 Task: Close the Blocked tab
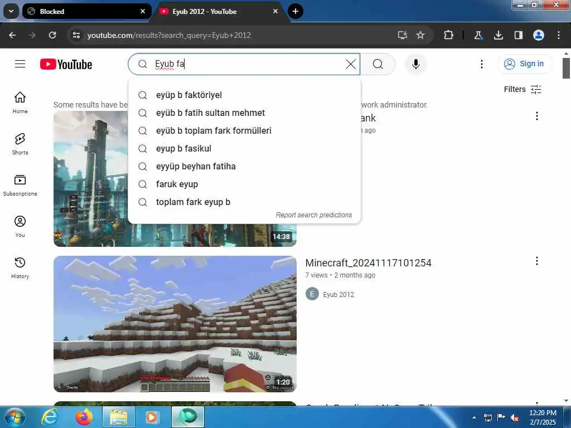(x=143, y=11)
